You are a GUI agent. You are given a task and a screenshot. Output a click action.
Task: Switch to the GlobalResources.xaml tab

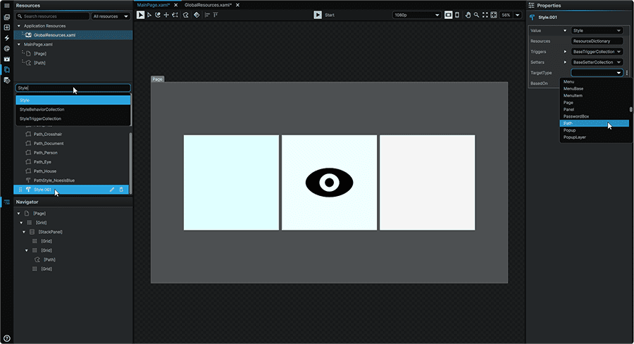[208, 5]
